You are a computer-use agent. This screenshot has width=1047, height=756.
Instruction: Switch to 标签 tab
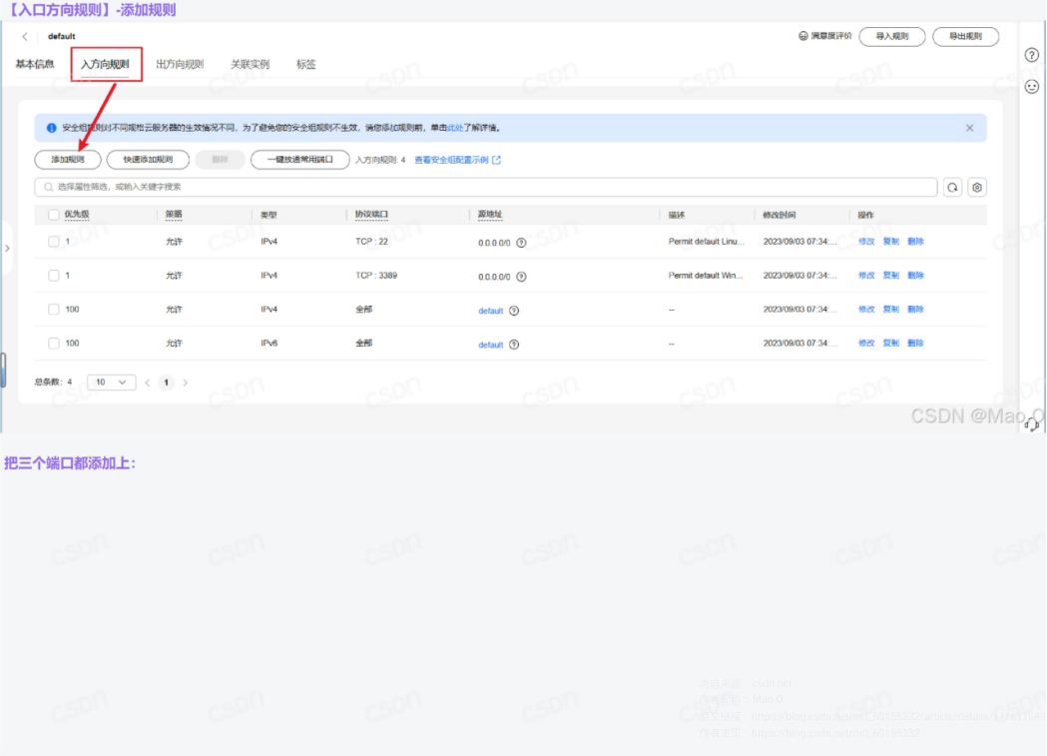pyautogui.click(x=305, y=64)
